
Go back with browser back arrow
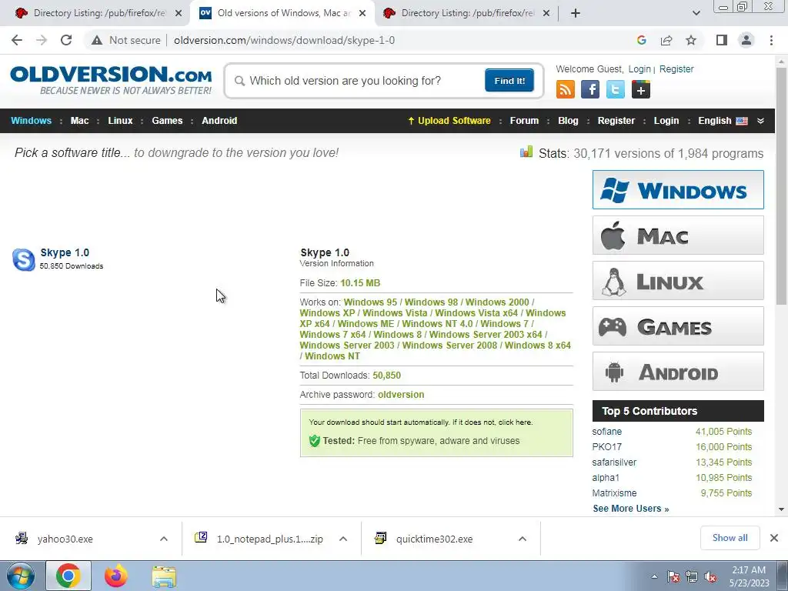[x=17, y=40]
